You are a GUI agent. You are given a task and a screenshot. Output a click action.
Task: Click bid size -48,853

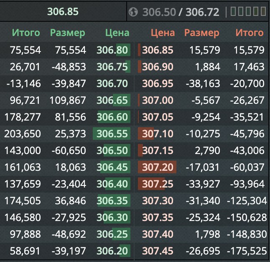[x=69, y=67]
